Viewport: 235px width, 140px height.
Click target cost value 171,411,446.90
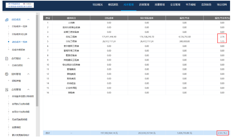tap(109, 37)
